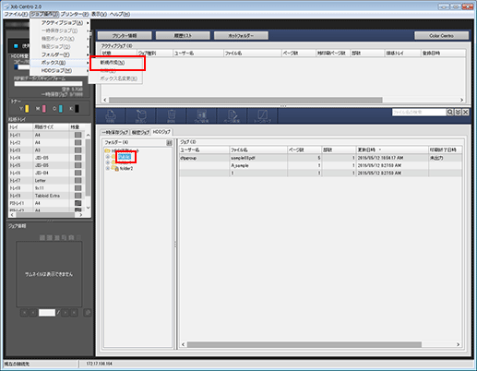Expand the highlighted folder tree node

click(x=108, y=157)
